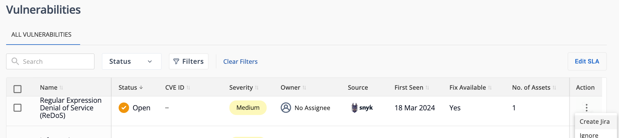This screenshot has height=138, width=619.
Task: Sort by Severity column arrows icon
Action: coord(257,88)
